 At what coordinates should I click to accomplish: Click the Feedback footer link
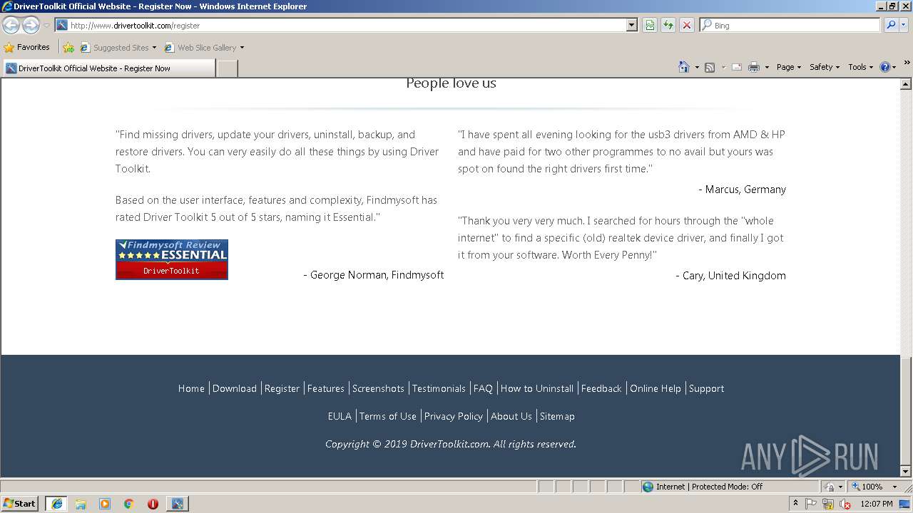coord(601,388)
